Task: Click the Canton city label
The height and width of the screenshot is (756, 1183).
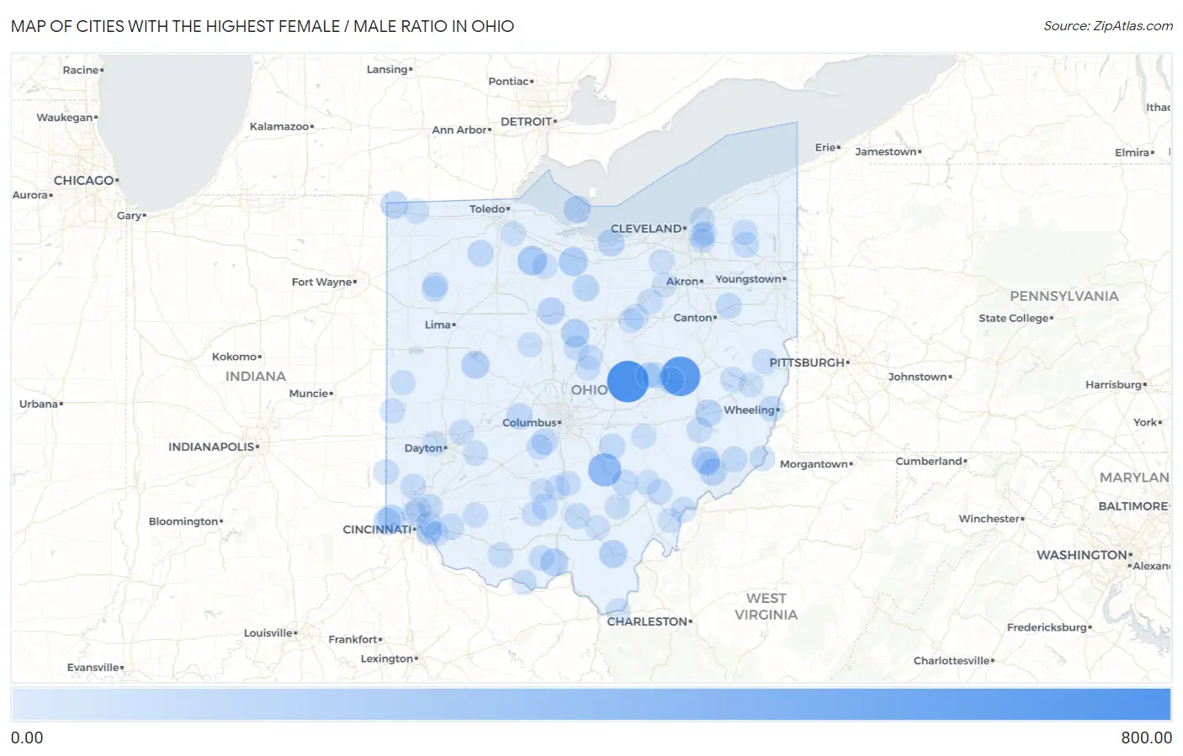Action: (692, 318)
